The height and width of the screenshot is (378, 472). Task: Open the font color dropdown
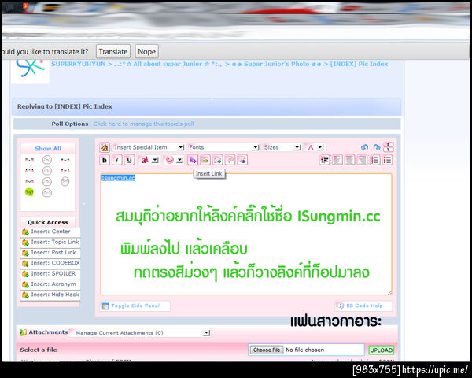point(315,147)
